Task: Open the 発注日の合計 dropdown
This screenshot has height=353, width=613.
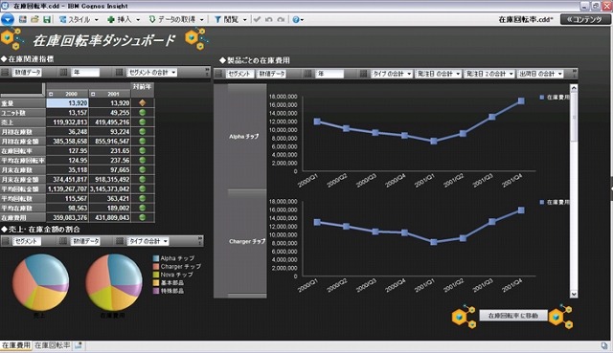Action: click(438, 74)
